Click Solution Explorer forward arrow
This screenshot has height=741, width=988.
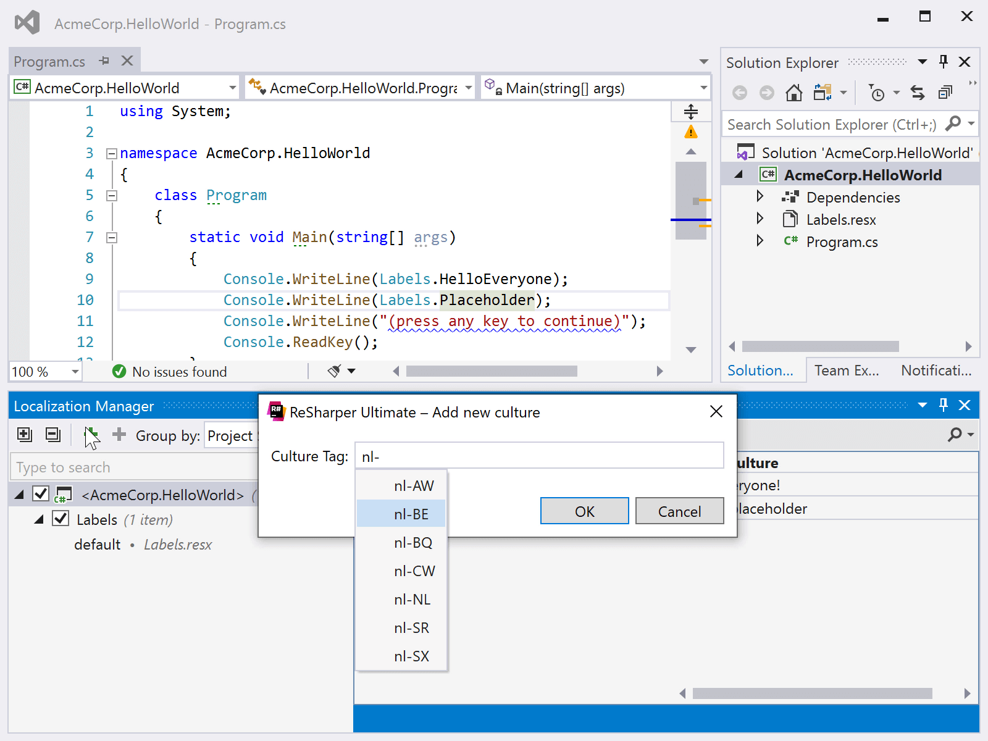[x=766, y=93]
